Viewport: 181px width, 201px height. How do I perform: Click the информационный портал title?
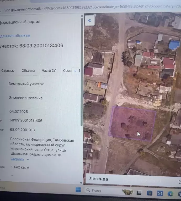point(20,22)
